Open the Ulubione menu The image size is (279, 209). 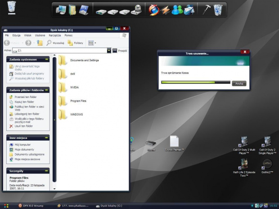40,35
